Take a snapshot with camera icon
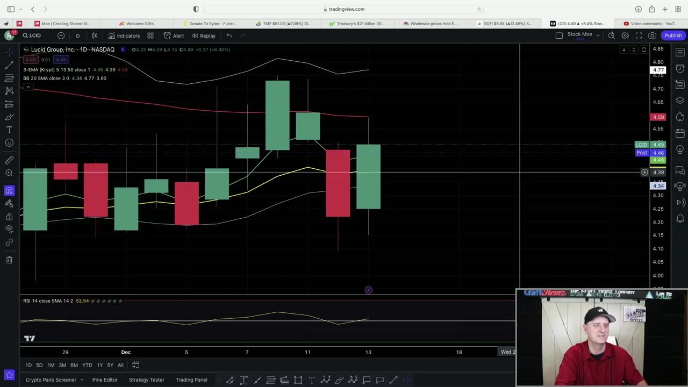Screen dimensions: 688x387 click(652, 35)
